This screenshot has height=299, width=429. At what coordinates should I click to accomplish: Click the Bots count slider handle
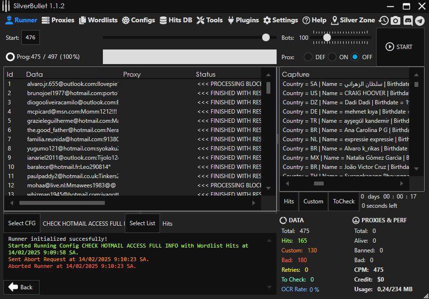[x=327, y=37]
